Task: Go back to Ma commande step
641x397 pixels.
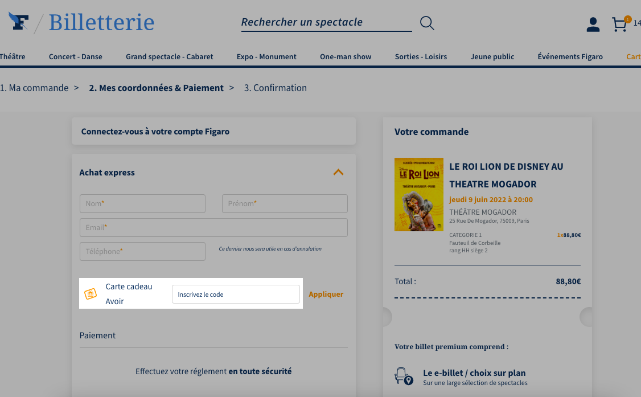Action: pyautogui.click(x=34, y=88)
